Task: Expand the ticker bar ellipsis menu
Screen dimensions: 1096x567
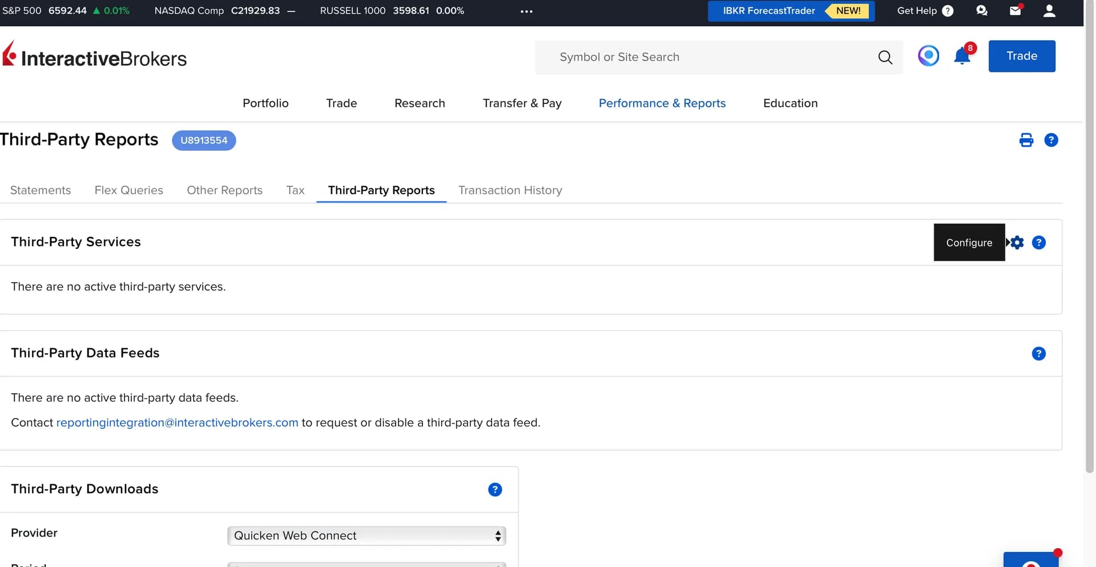Action: (x=526, y=11)
